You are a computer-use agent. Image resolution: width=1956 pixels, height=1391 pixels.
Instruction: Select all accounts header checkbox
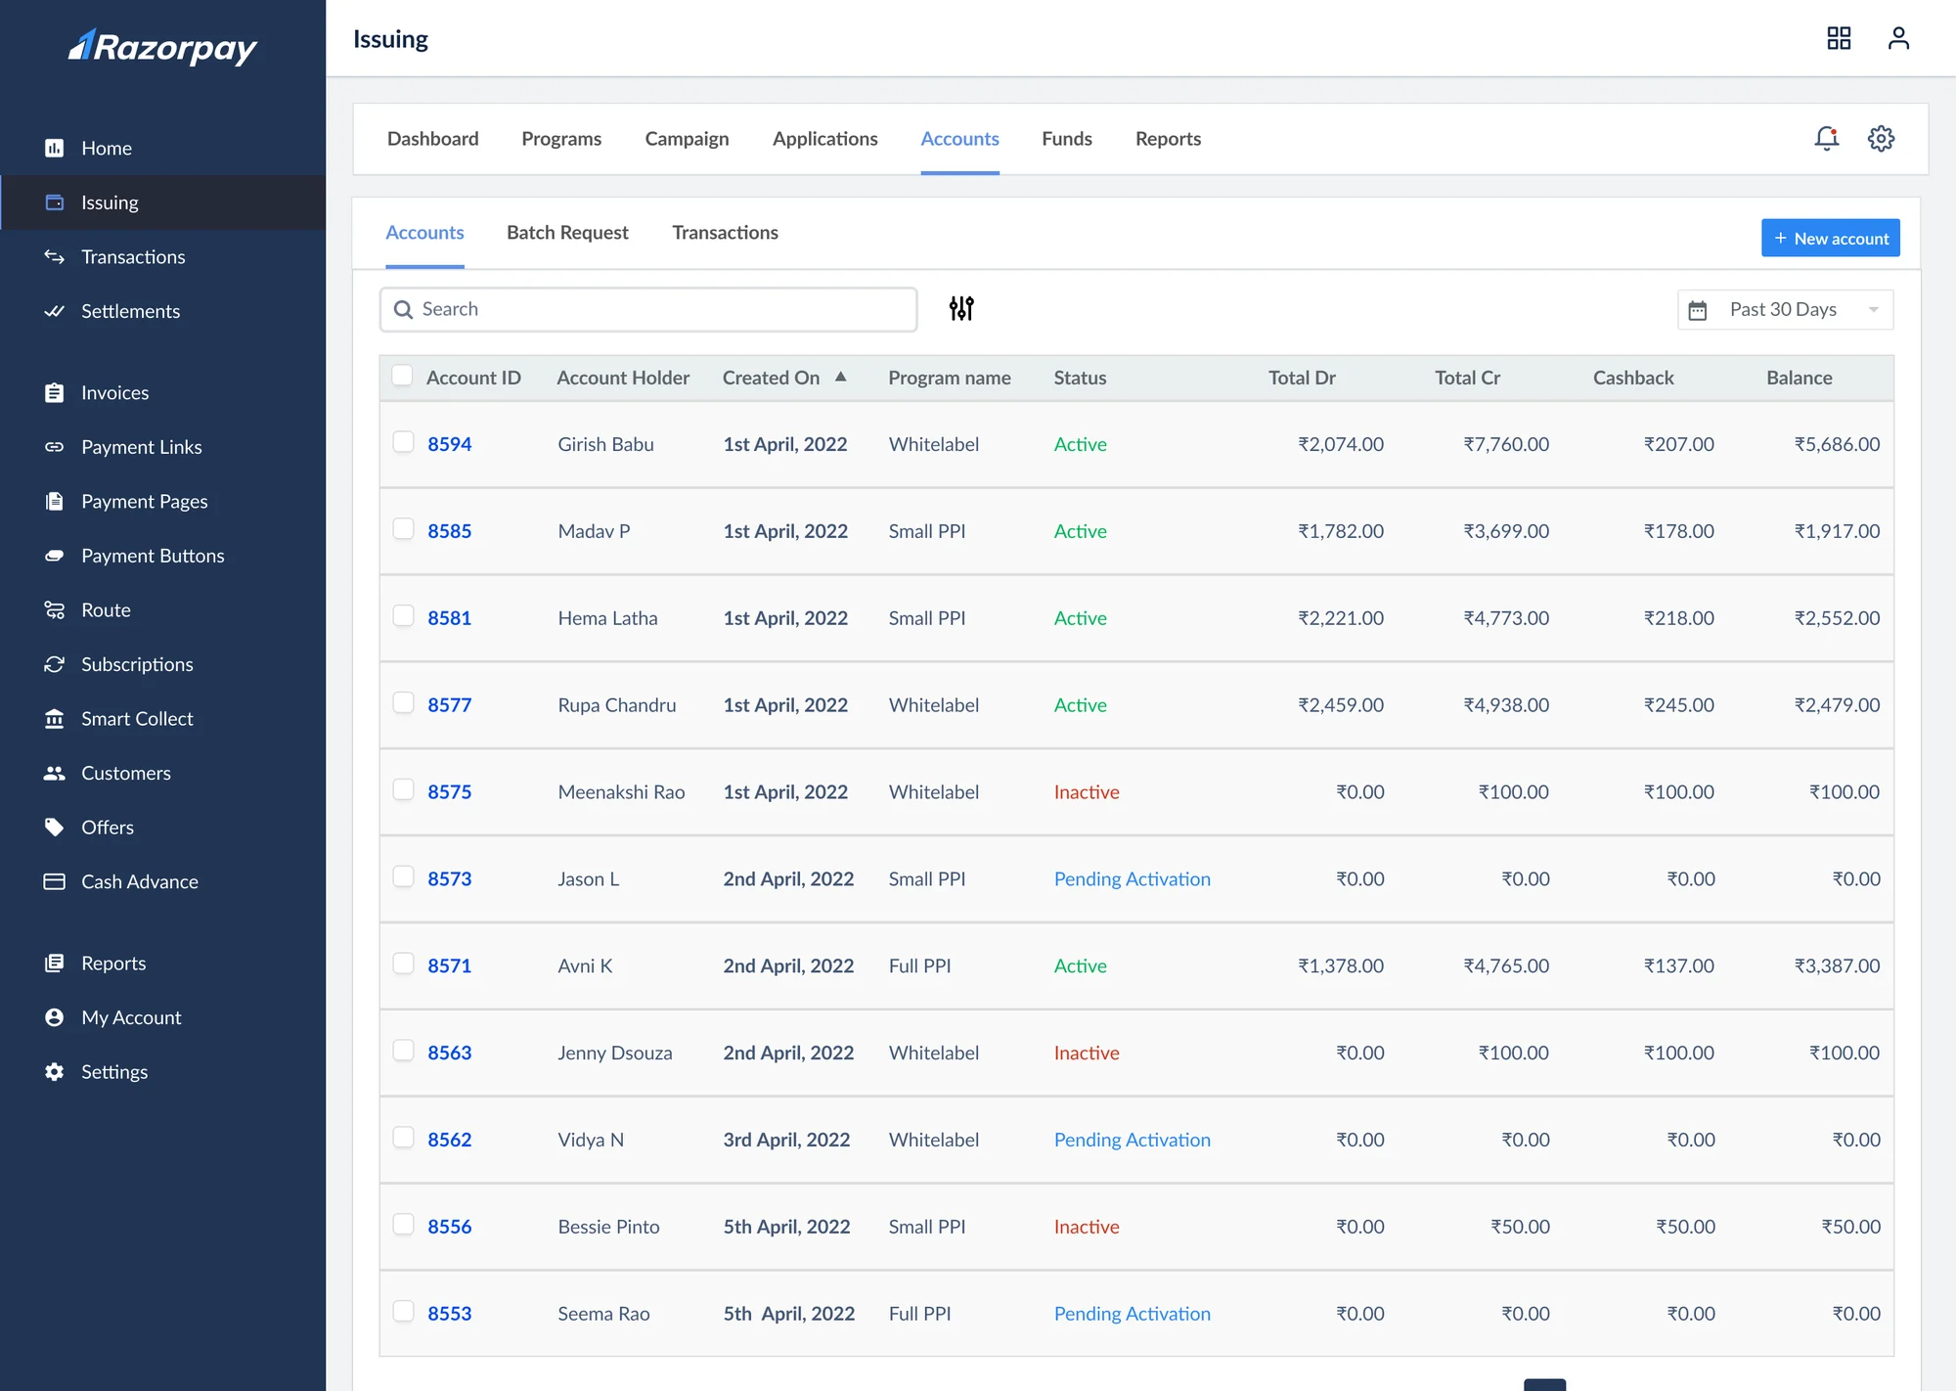402,376
